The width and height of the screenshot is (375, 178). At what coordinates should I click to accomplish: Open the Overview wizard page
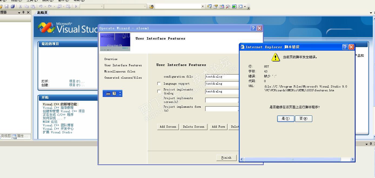pos(111,59)
